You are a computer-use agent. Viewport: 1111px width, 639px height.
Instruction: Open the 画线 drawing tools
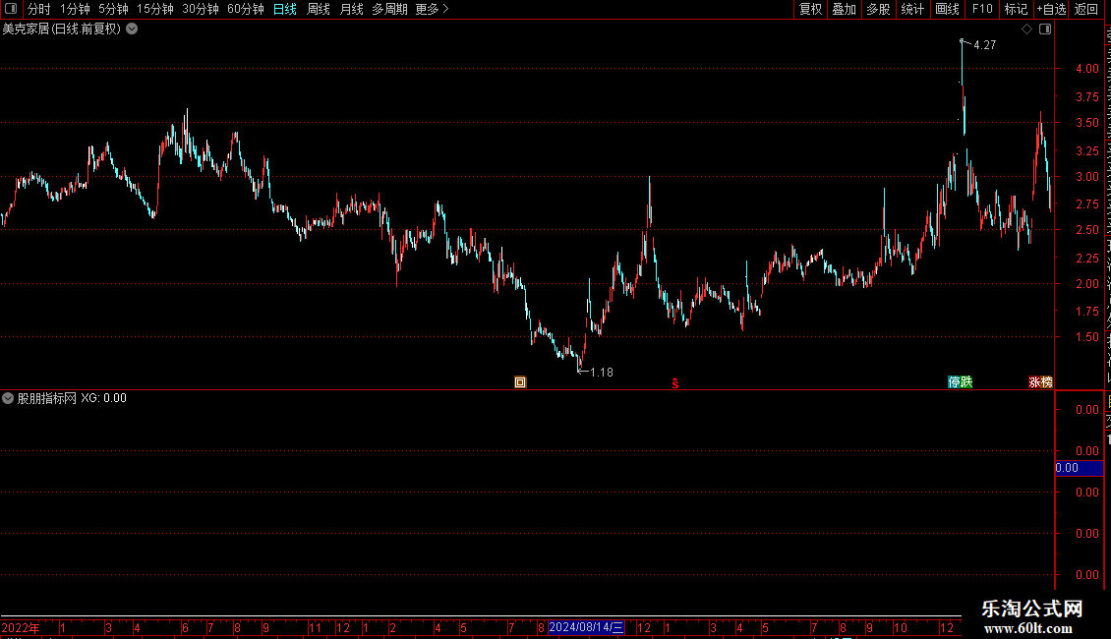[947, 9]
